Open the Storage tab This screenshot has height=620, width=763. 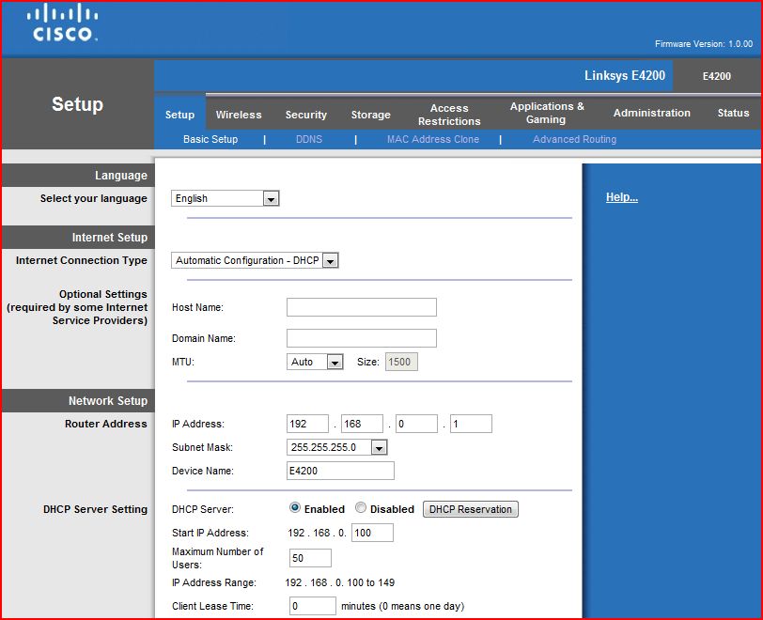pyautogui.click(x=371, y=115)
